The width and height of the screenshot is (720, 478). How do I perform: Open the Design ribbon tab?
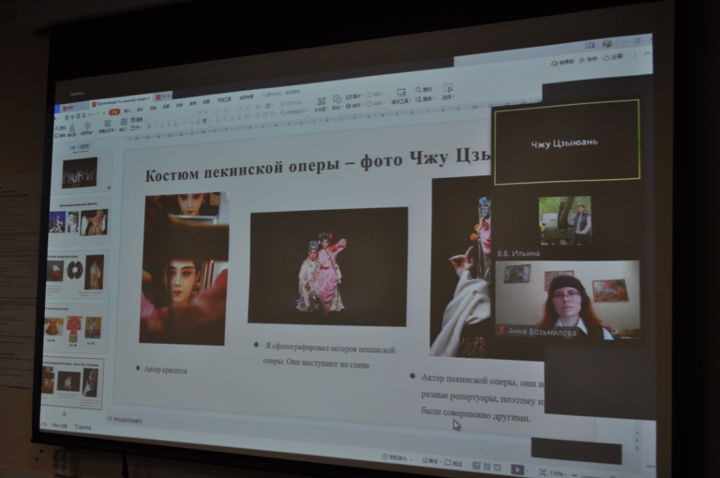pos(140,110)
